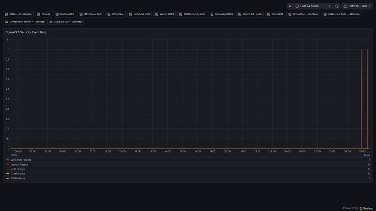The height and width of the screenshot is (211, 376).
Task: Open Unbound DNS dashboard link
Action: pyautogui.click(x=140, y=14)
